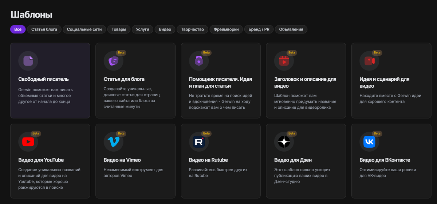Click description 'Создавайте уникальные, длинные статьи'
This screenshot has width=437, height=204.
(x=131, y=98)
